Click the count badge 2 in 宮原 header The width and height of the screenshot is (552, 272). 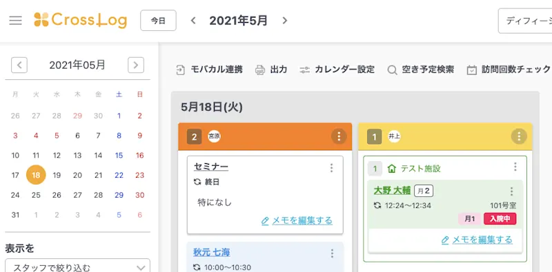(x=195, y=136)
